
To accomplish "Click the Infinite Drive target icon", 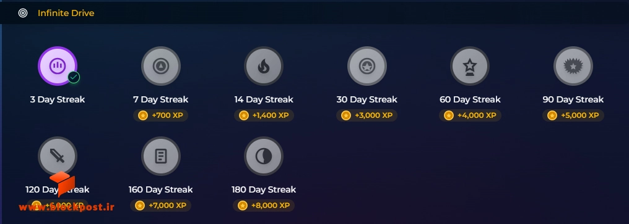I will [x=23, y=13].
